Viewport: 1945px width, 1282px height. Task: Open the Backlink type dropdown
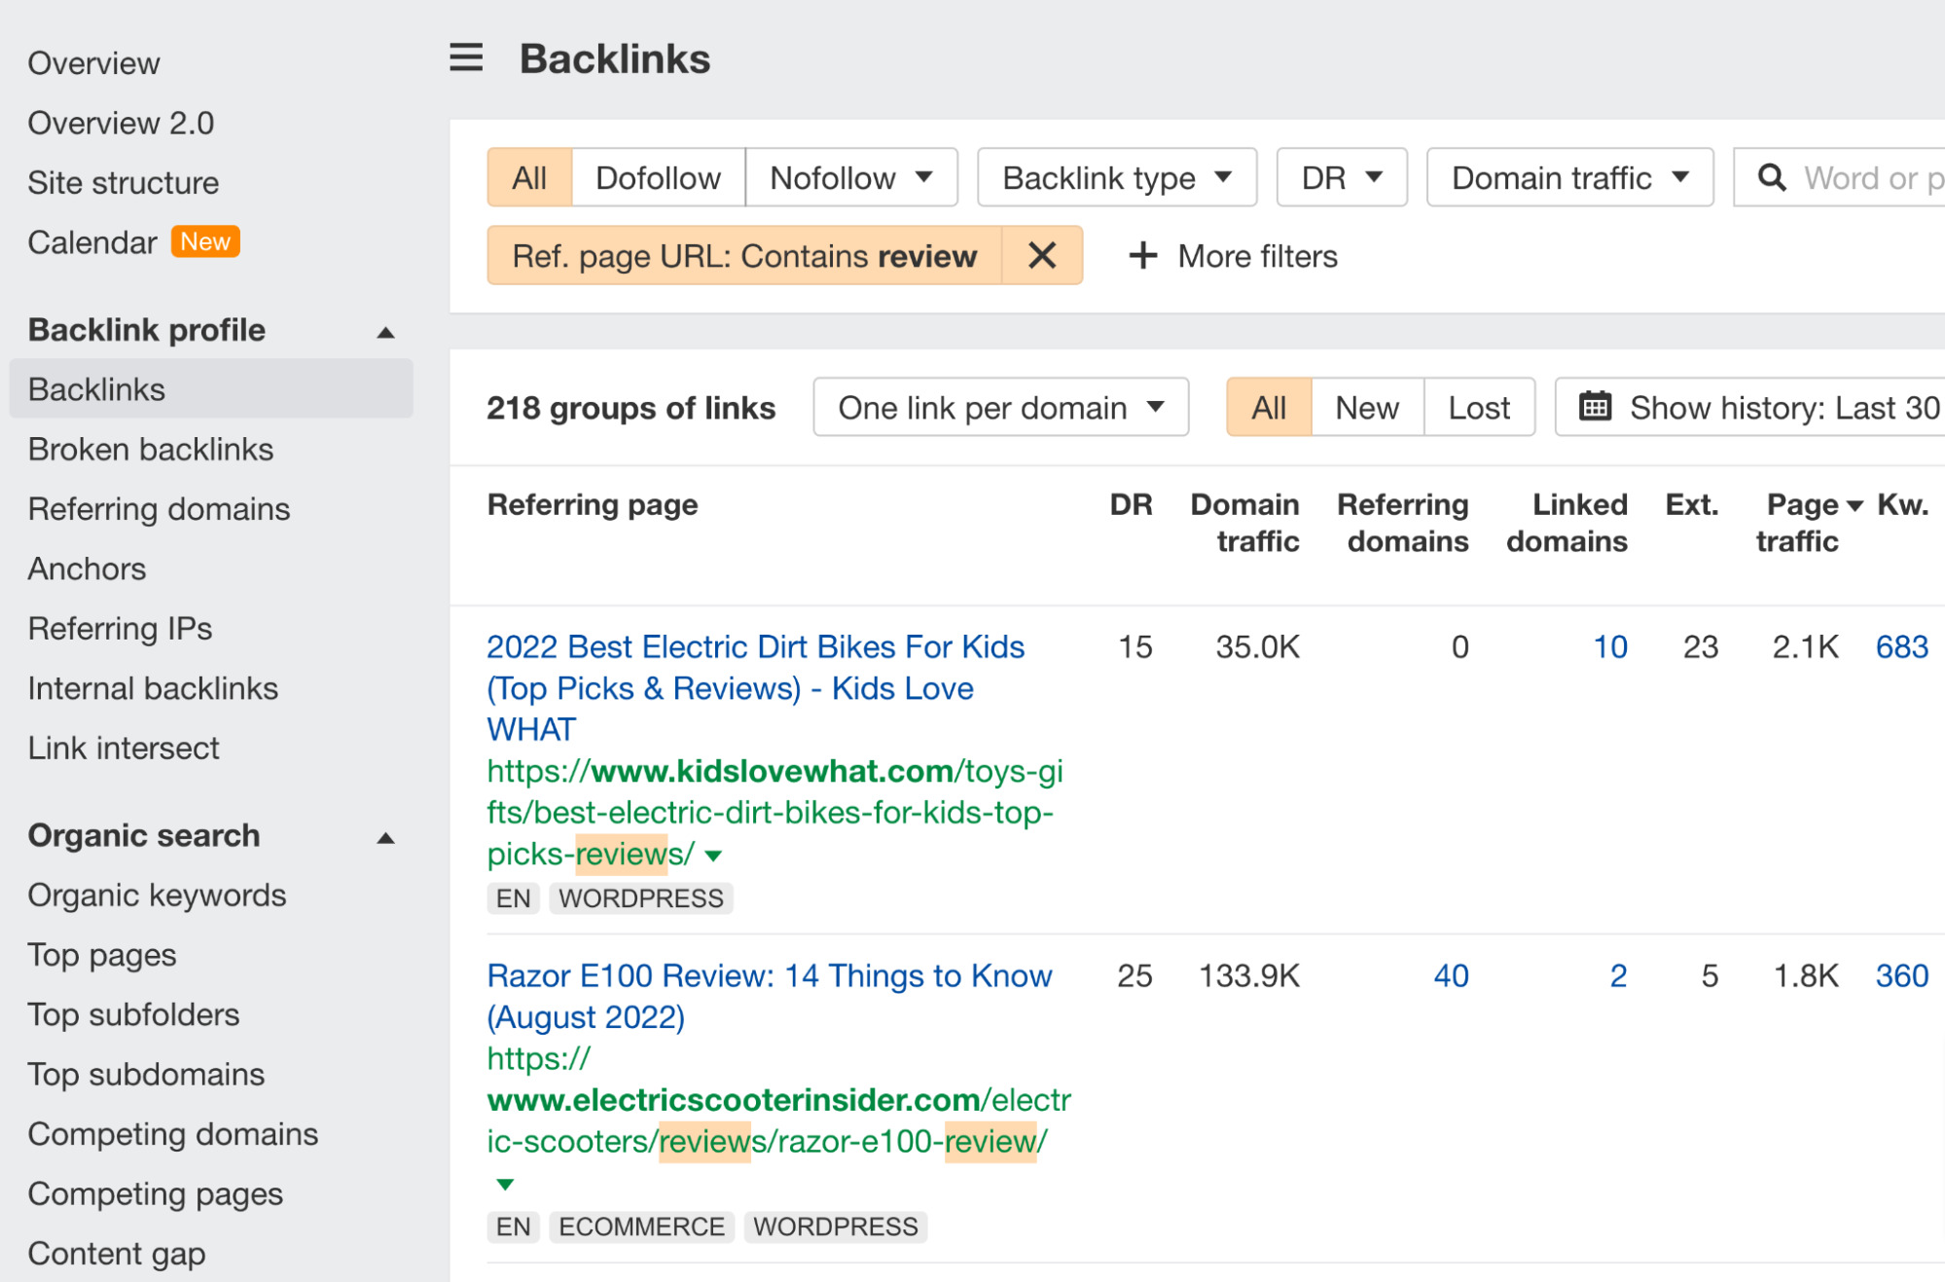click(1115, 177)
